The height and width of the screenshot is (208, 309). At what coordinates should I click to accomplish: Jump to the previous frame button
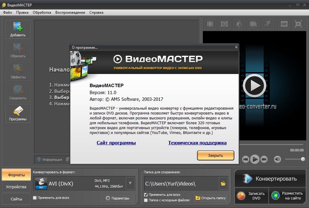tap(246, 159)
